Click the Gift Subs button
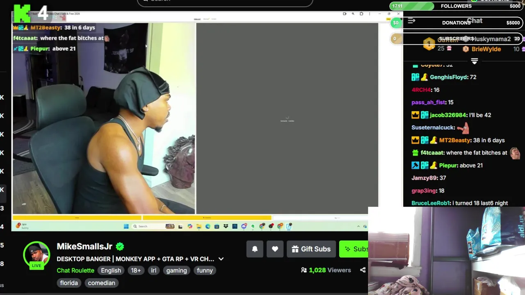Image resolution: width=525 pixels, height=295 pixels. click(311, 249)
